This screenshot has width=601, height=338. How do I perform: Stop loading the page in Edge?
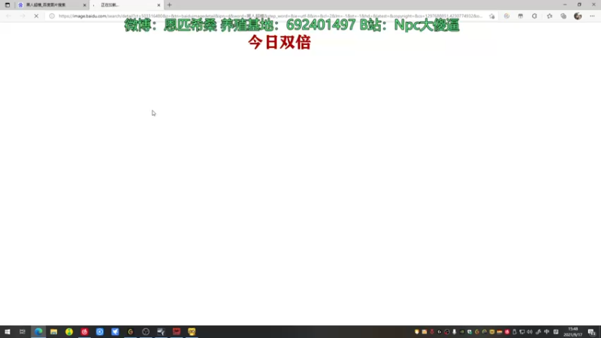click(36, 16)
